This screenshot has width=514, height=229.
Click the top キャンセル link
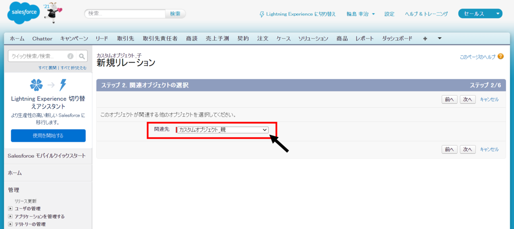click(x=489, y=99)
